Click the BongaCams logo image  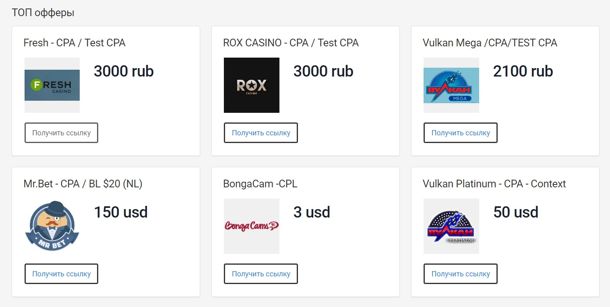point(251,226)
